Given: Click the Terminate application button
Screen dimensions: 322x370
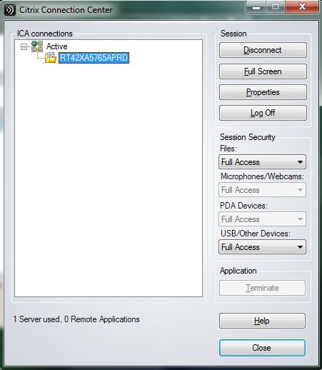Looking at the screenshot, I should [x=262, y=288].
